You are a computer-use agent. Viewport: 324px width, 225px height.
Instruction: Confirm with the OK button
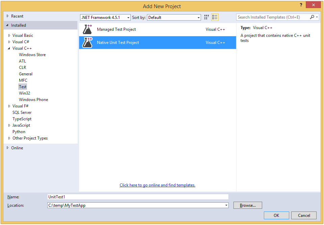click(x=276, y=216)
